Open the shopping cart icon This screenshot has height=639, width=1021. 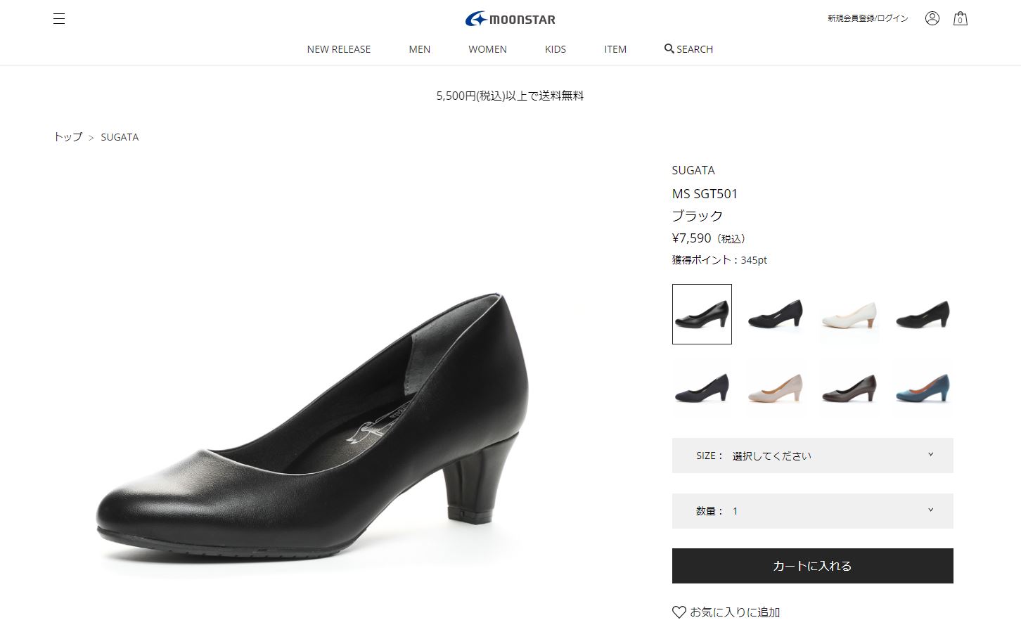coord(960,18)
